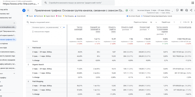Collapse the lower sidebar section chevron
Image resolution: width=195 pixels, height=97 pixels.
point(14,74)
